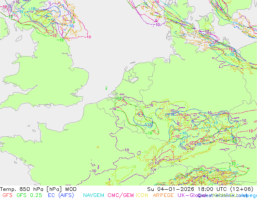The height and width of the screenshot is (199, 257).
Task: Select the blue EC (AIFS) legend label
Action: 61,195
